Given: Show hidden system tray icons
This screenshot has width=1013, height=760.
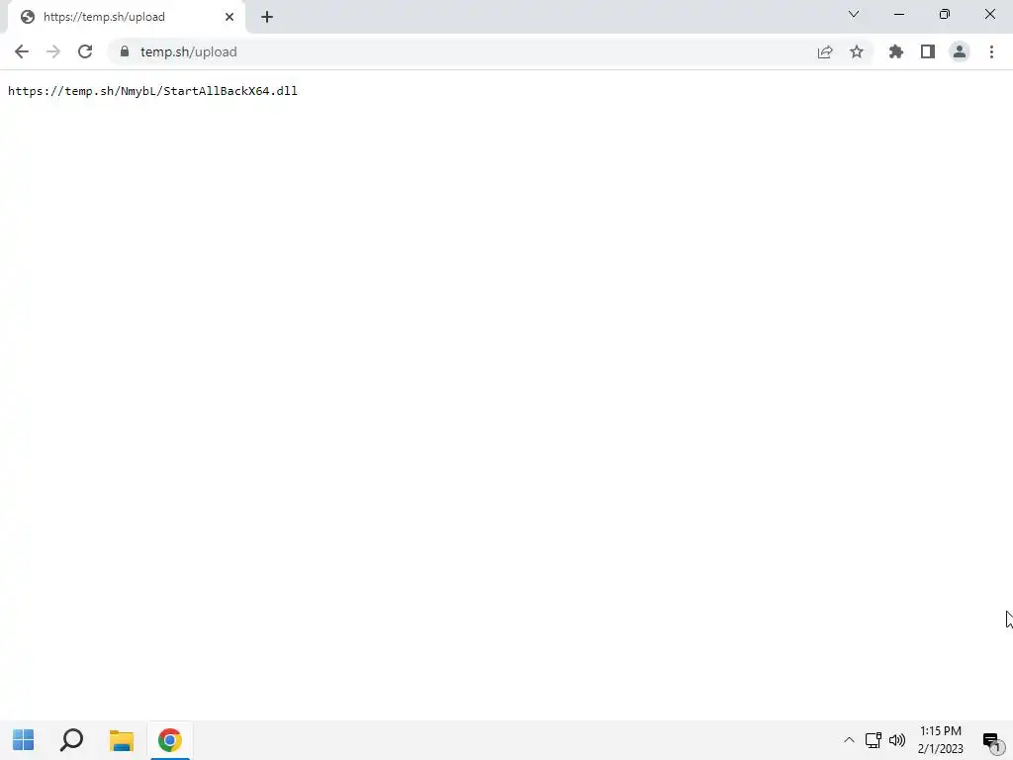Looking at the screenshot, I should coord(849,740).
